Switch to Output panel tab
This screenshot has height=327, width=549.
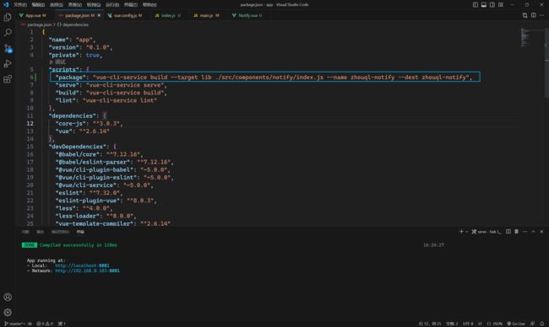tap(41, 232)
